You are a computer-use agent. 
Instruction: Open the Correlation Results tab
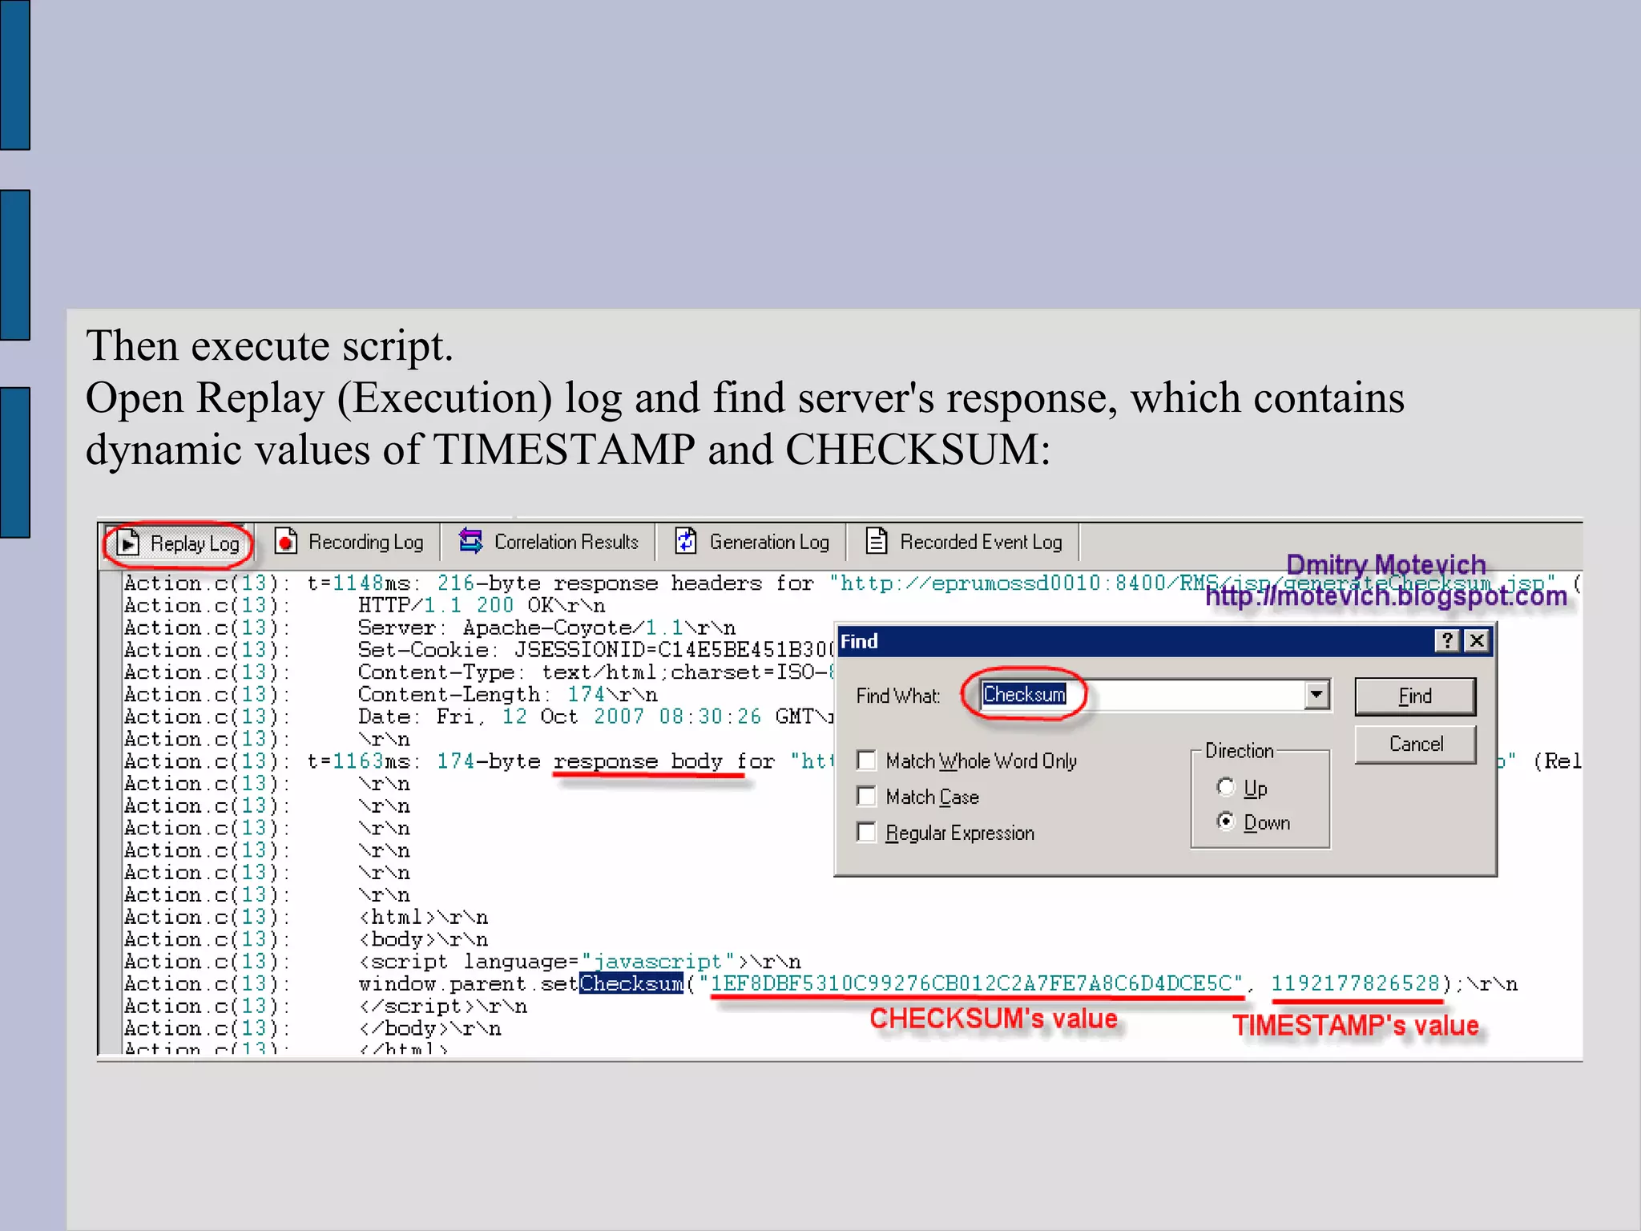[549, 543]
